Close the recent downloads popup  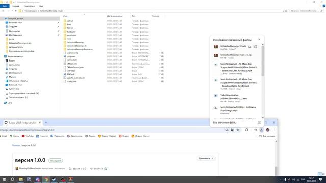[259, 39]
